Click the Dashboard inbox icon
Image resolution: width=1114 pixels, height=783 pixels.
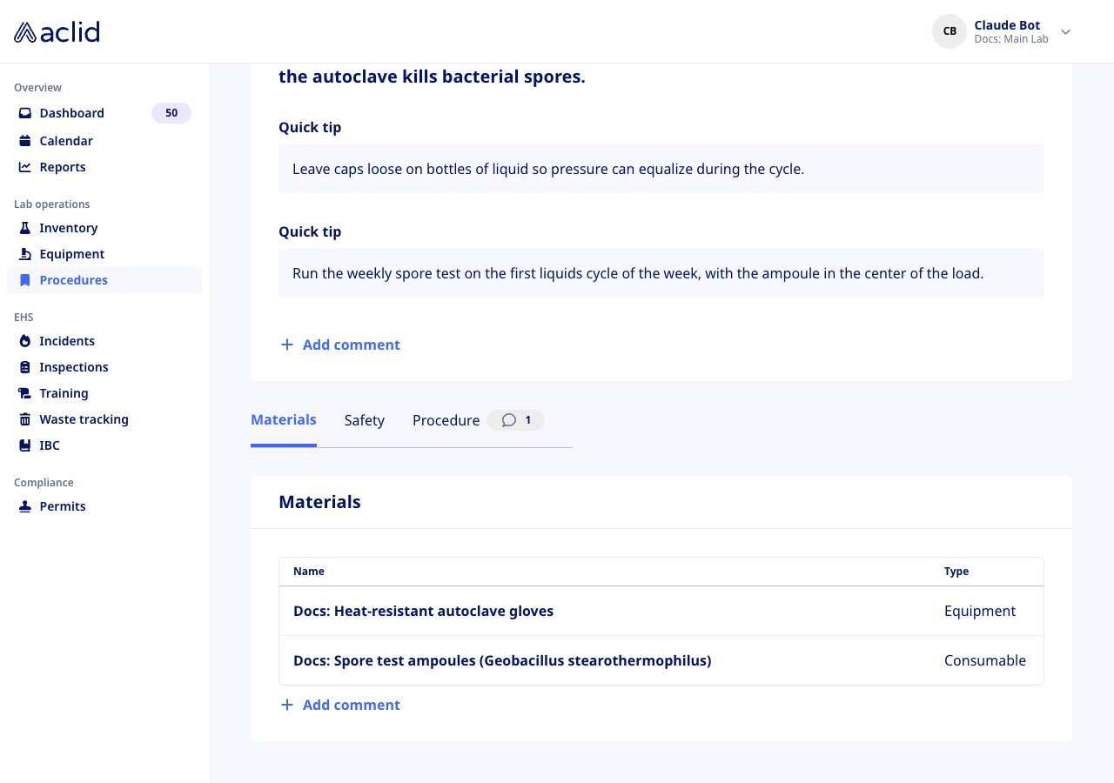25,113
